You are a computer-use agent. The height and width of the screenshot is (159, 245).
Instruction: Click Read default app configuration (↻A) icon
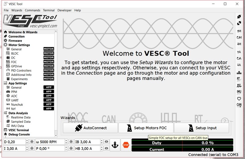pos(239,58)
